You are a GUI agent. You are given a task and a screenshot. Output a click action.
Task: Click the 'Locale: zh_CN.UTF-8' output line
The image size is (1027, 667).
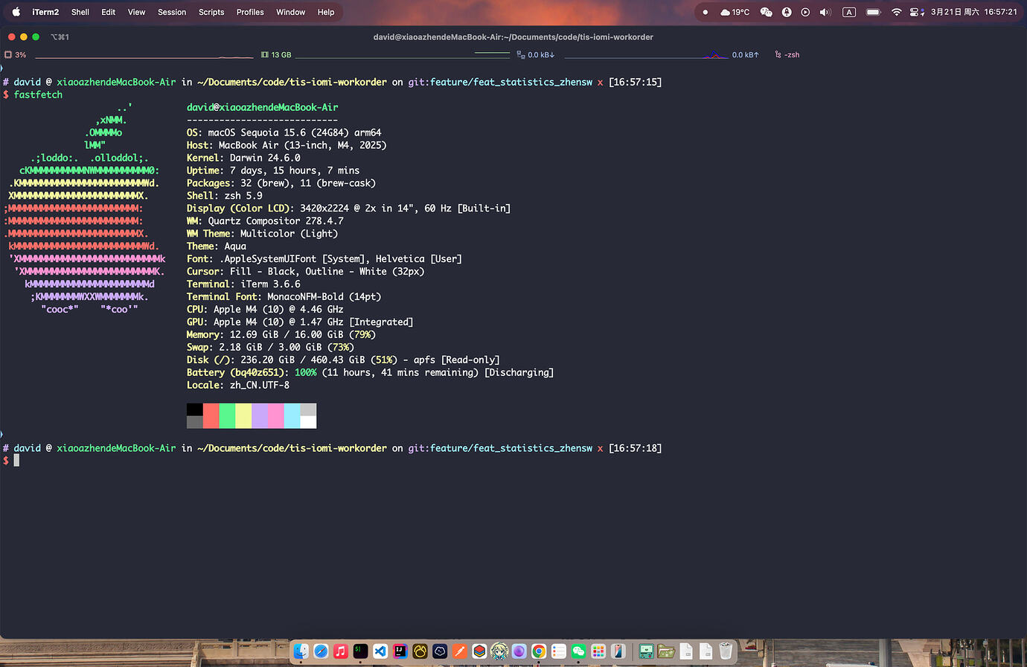point(238,385)
